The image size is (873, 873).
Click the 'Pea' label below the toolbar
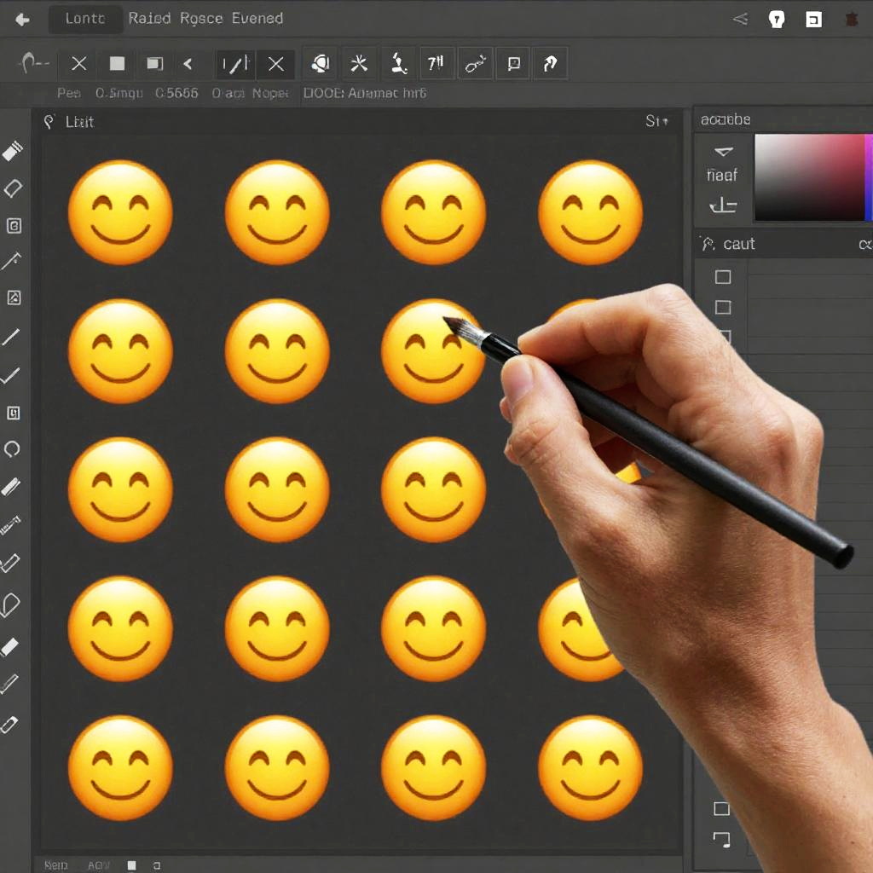(69, 93)
